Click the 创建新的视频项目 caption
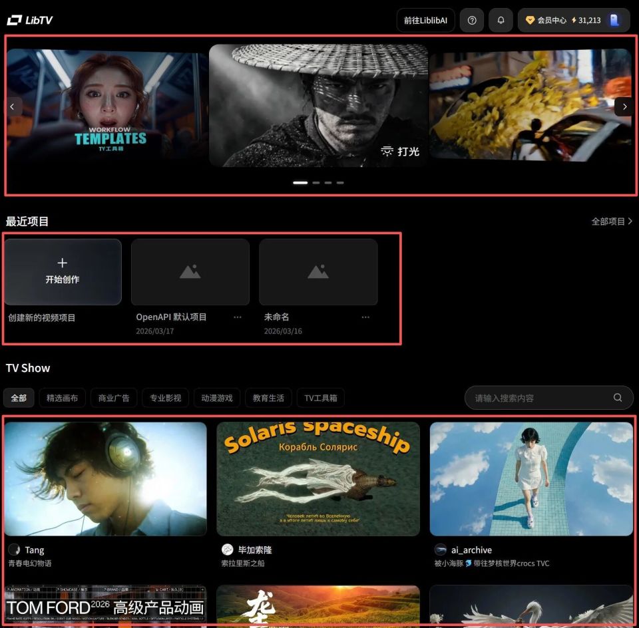 coord(42,318)
